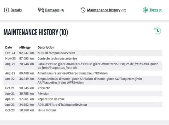Viewport: 169px width, 125px height.
Task: Open the Damages (4) section
Action: [54, 10]
